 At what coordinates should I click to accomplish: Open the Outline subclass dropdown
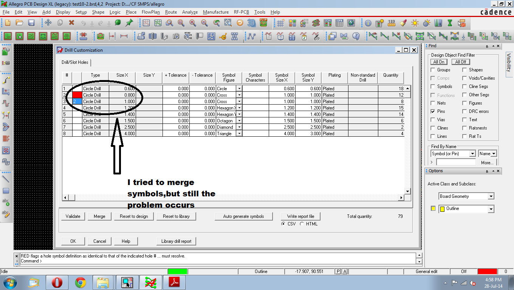tap(491, 209)
